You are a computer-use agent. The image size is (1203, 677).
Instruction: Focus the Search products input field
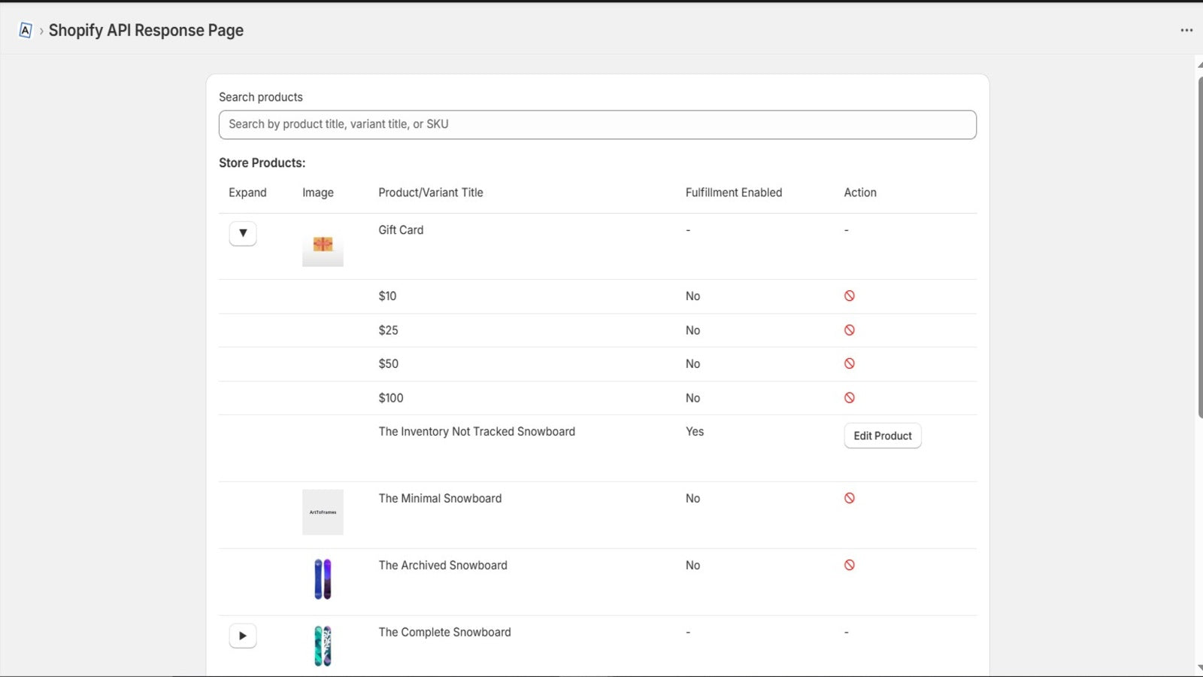598,125
